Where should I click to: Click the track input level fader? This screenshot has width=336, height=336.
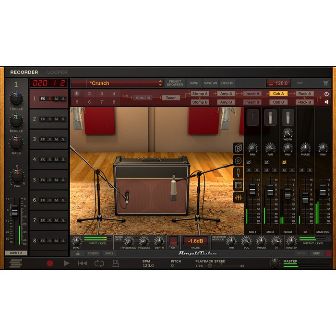[x=14, y=211]
